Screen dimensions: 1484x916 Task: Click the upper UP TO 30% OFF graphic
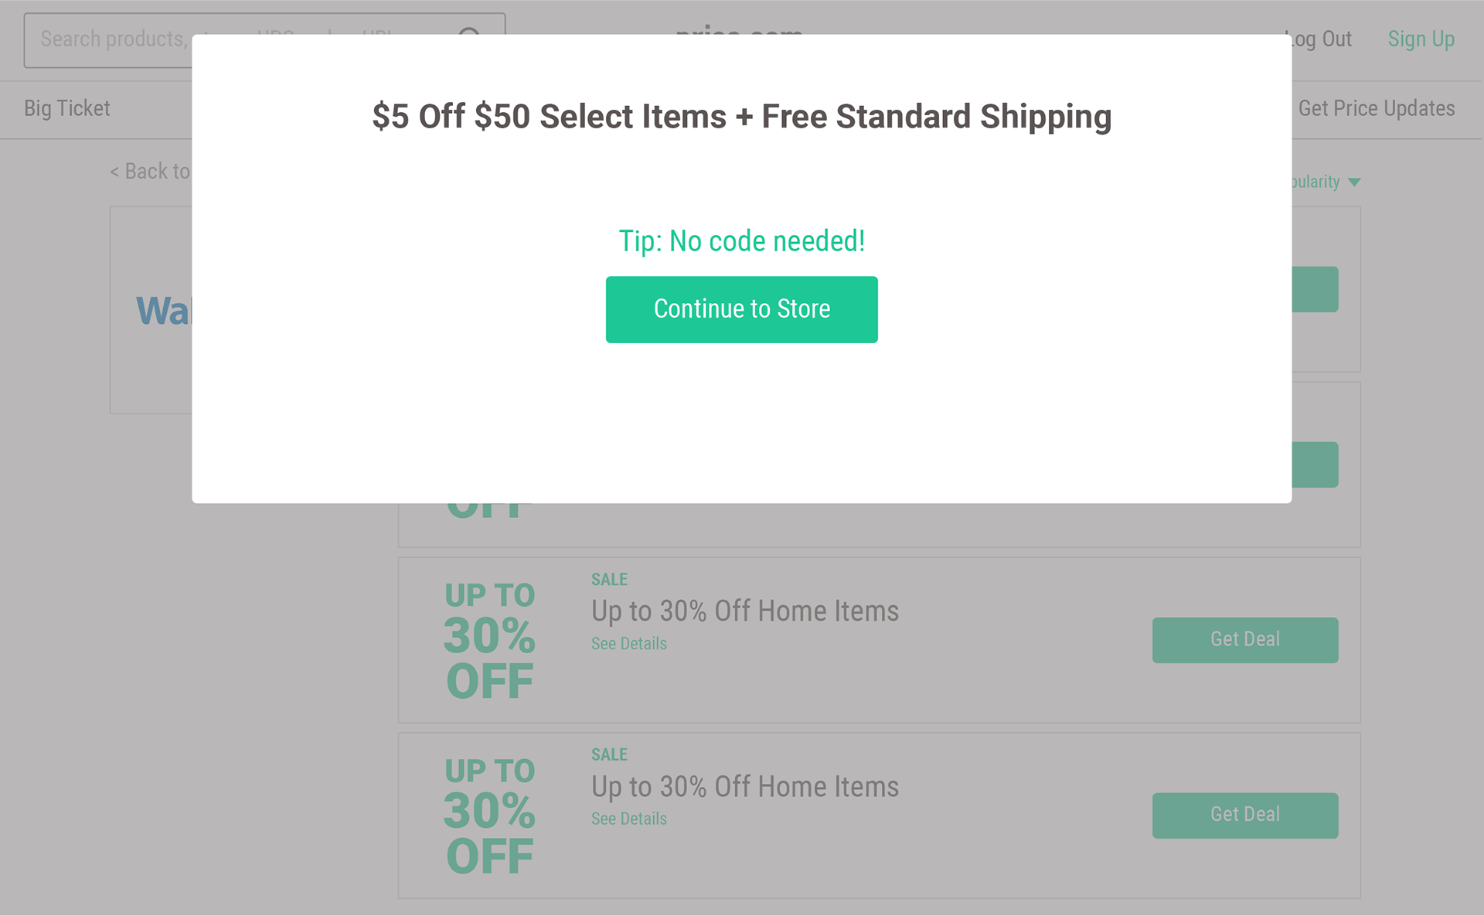[x=489, y=640]
